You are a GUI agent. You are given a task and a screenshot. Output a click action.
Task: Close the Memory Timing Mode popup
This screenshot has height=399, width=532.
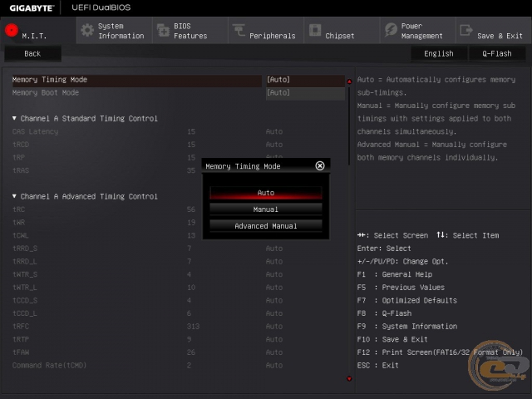tap(319, 165)
